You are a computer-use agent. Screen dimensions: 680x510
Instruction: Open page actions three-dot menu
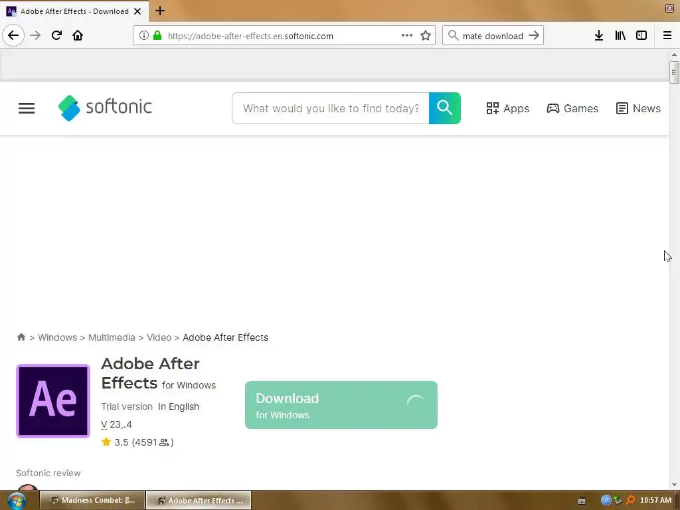[407, 36]
